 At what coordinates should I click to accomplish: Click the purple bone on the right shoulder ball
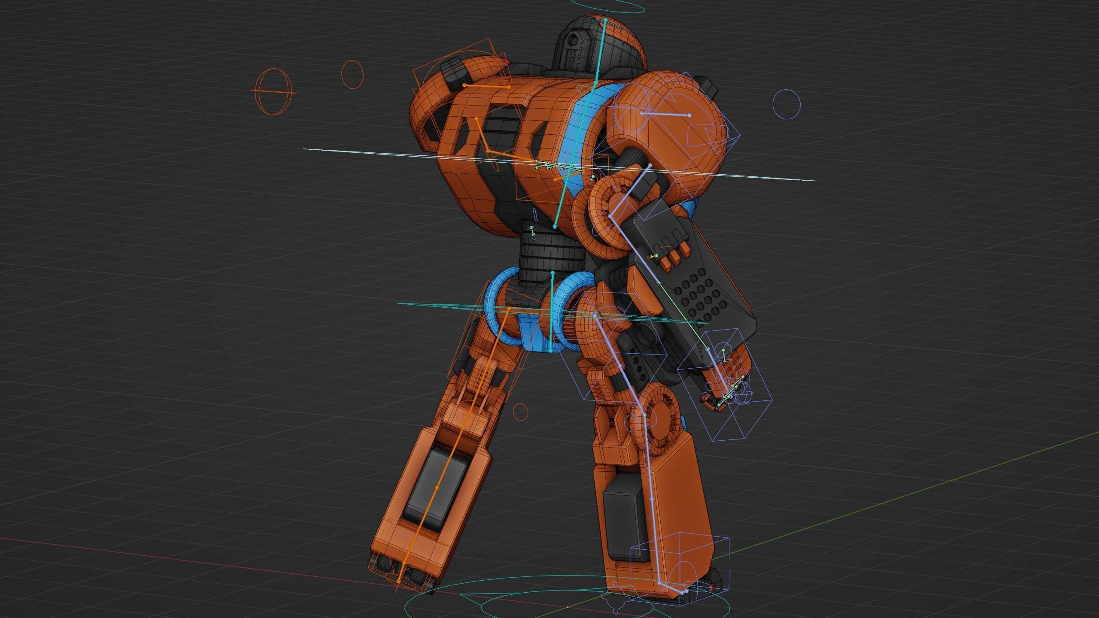[x=666, y=114]
